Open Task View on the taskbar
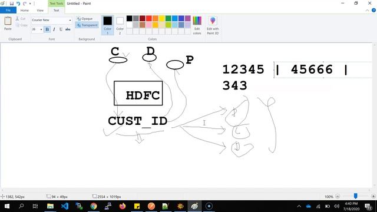This screenshot has width=377, height=212. pos(35,206)
